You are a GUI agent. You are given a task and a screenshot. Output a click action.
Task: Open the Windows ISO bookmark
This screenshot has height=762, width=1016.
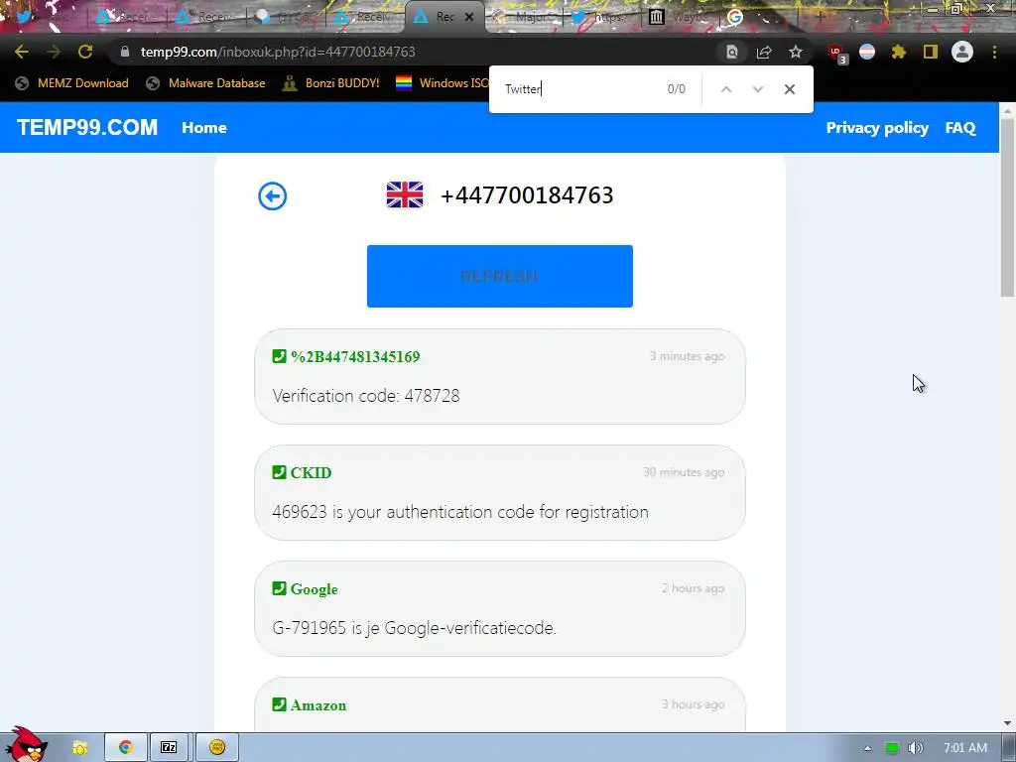tap(443, 83)
